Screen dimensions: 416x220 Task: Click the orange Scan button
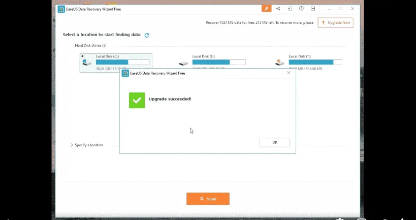tap(208, 199)
